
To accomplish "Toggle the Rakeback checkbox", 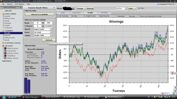I will click(116, 16).
